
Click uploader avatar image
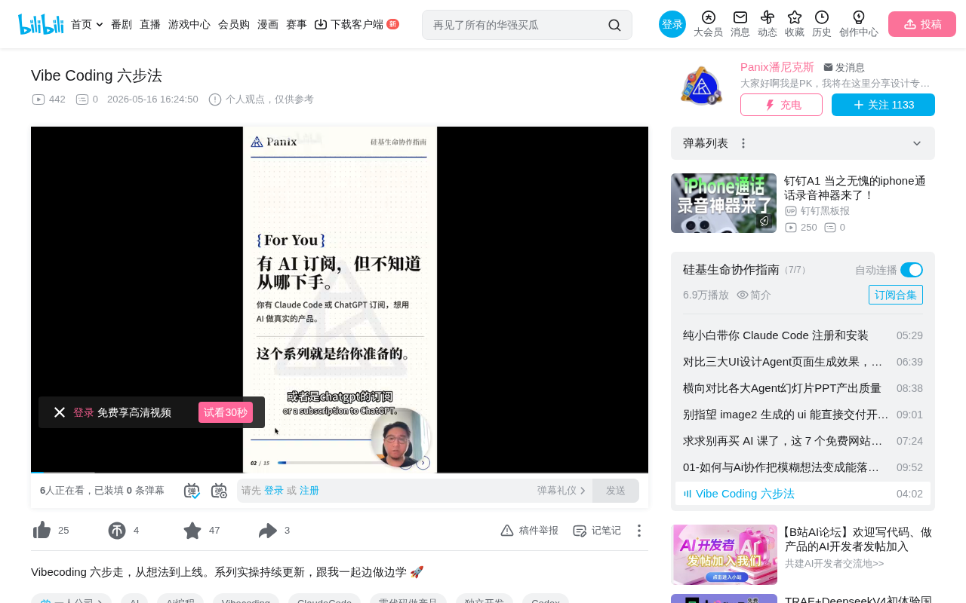coord(701,87)
